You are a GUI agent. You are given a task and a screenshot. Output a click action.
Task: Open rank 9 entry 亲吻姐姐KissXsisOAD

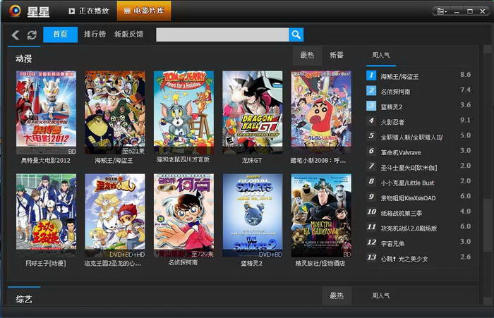(x=408, y=198)
